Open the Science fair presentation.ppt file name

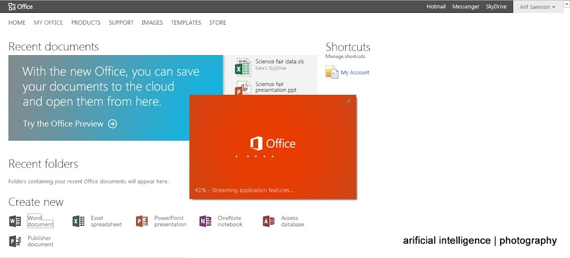point(276,87)
